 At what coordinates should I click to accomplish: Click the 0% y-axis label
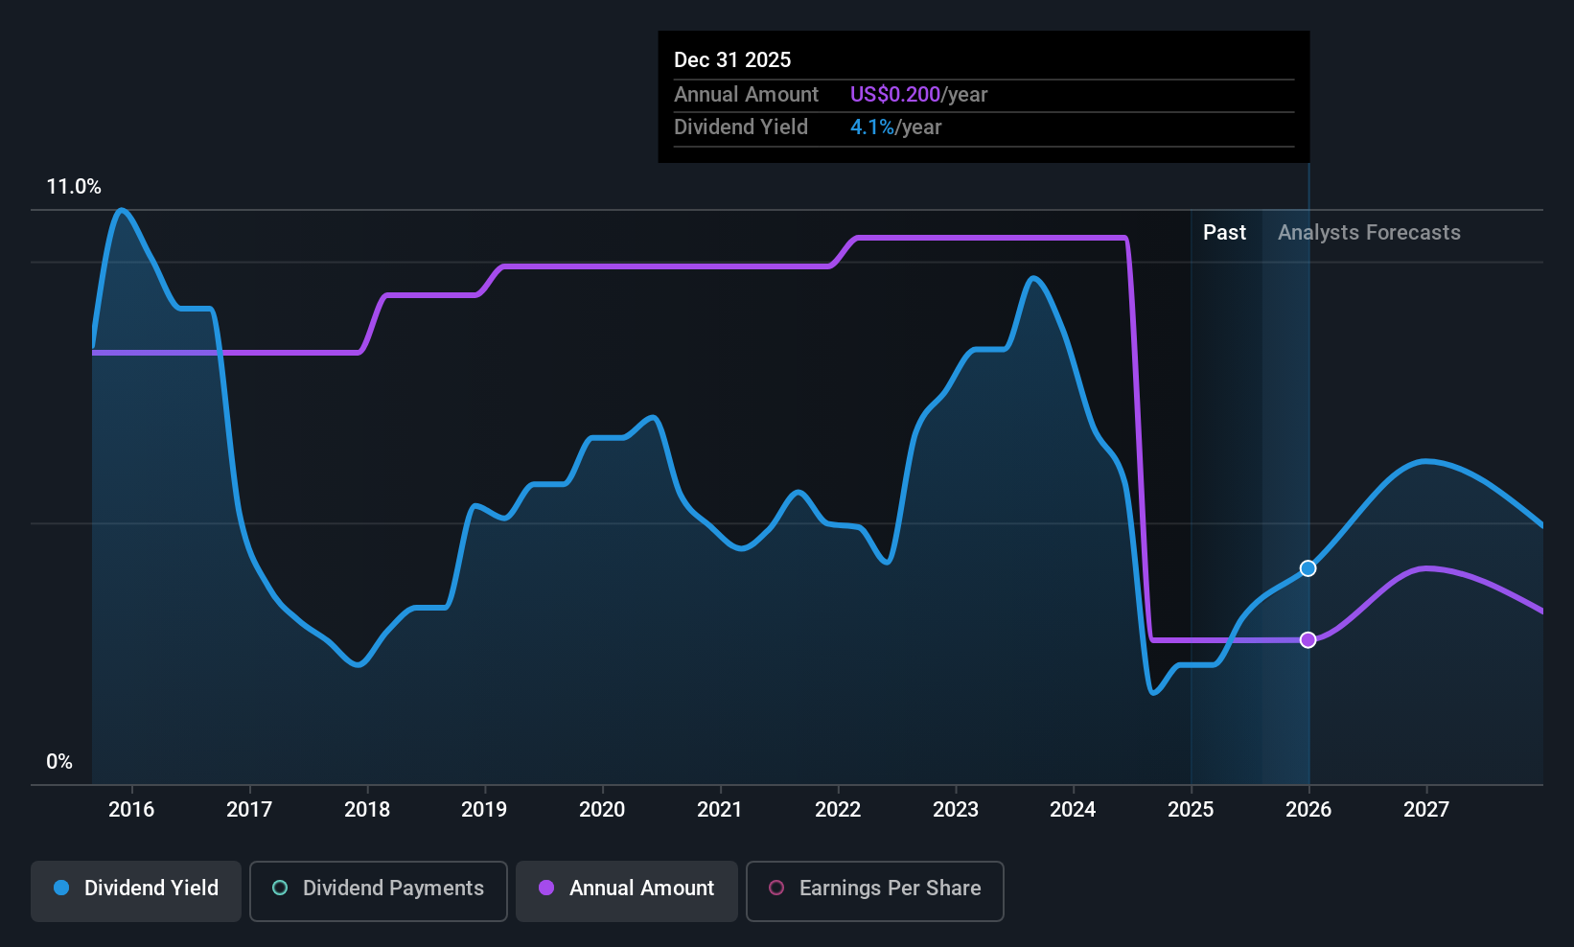[59, 762]
